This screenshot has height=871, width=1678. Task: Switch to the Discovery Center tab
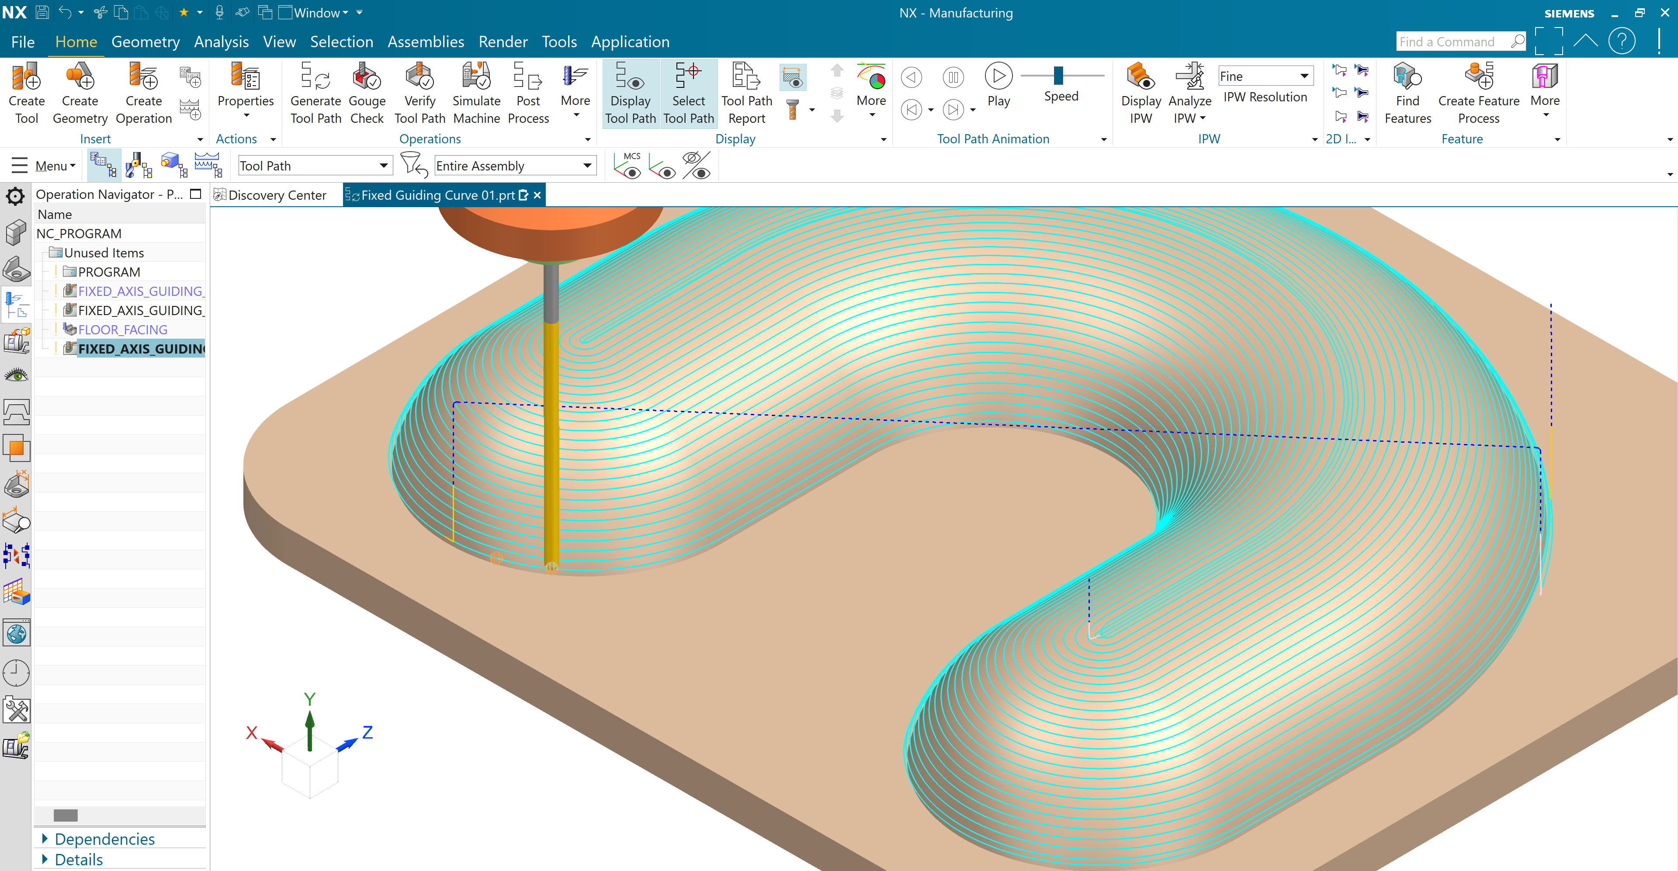277,195
